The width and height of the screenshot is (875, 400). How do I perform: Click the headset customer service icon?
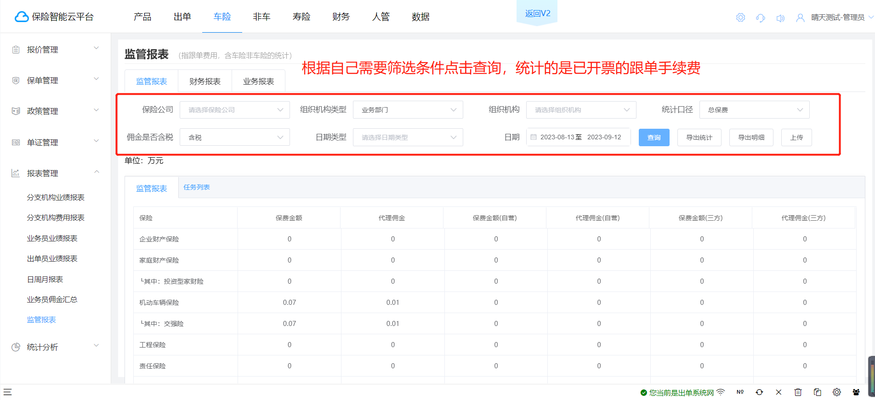(761, 18)
